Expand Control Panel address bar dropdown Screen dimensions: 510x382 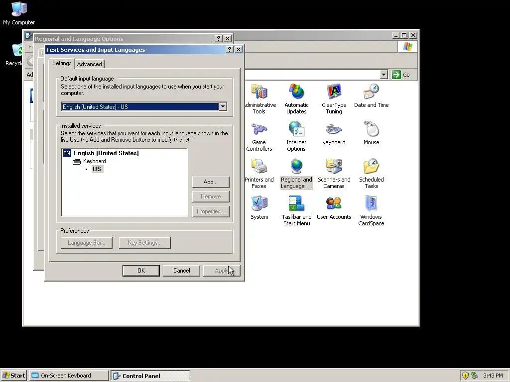pyautogui.click(x=384, y=75)
